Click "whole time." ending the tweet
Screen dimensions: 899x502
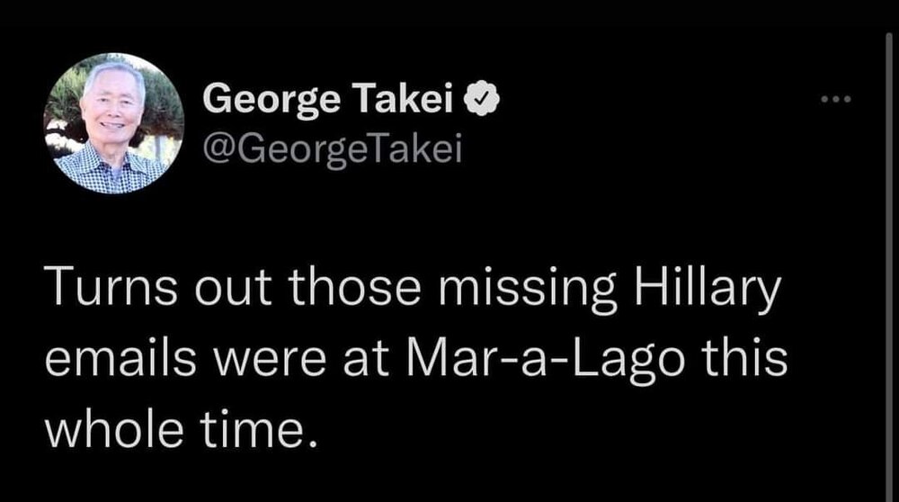[182, 417]
